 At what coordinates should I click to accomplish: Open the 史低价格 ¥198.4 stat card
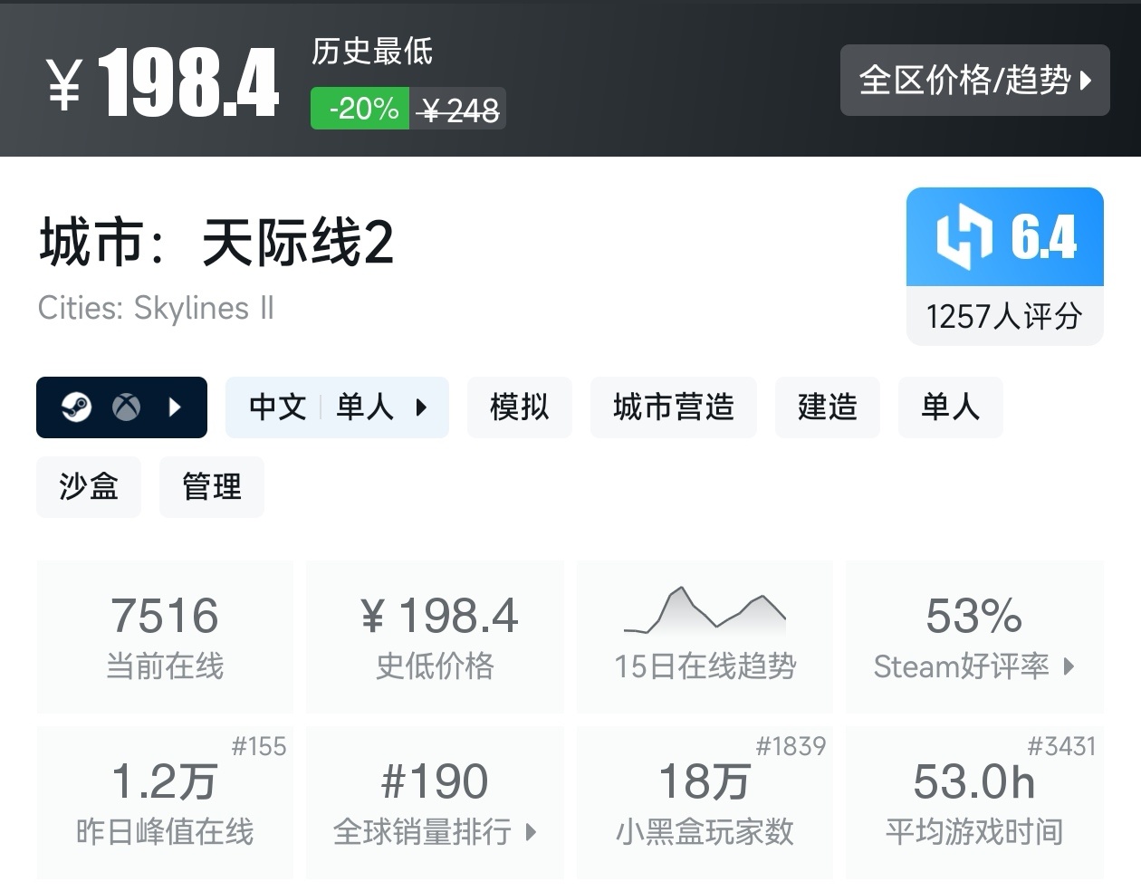tap(435, 637)
